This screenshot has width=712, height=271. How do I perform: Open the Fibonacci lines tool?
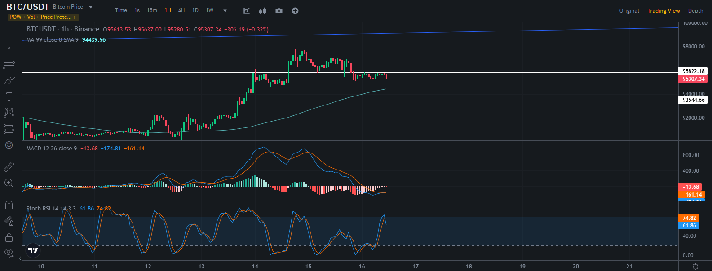click(9, 64)
